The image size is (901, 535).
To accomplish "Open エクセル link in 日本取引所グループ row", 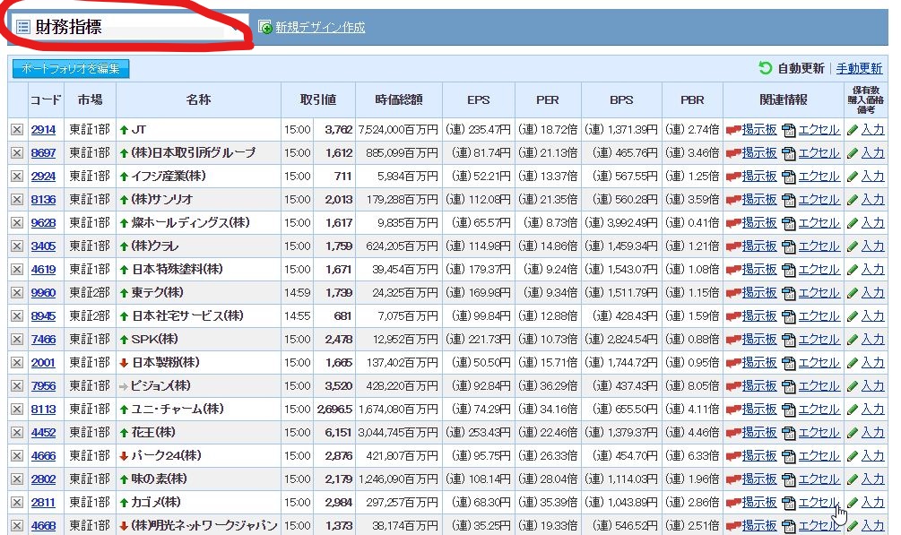I will pyautogui.click(x=819, y=153).
